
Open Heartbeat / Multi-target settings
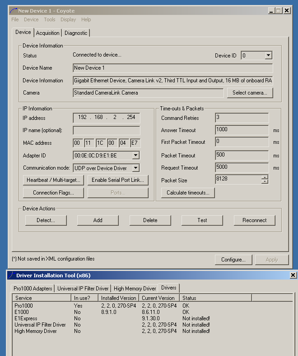coord(53,180)
